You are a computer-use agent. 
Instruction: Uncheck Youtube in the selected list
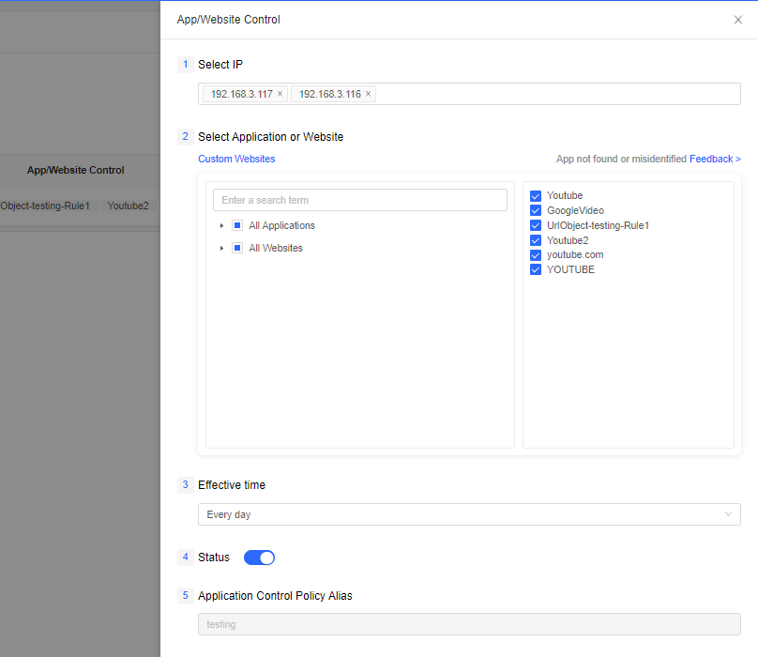coord(536,196)
